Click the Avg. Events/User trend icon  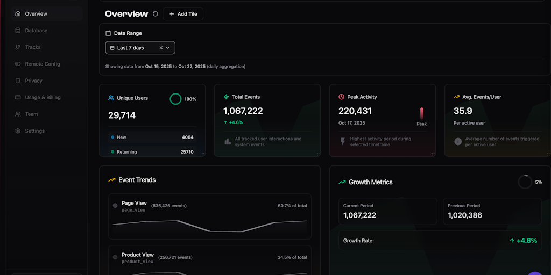pyautogui.click(x=456, y=97)
